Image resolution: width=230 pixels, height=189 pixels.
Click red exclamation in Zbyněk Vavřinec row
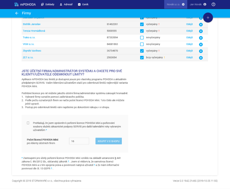pos(159,51)
